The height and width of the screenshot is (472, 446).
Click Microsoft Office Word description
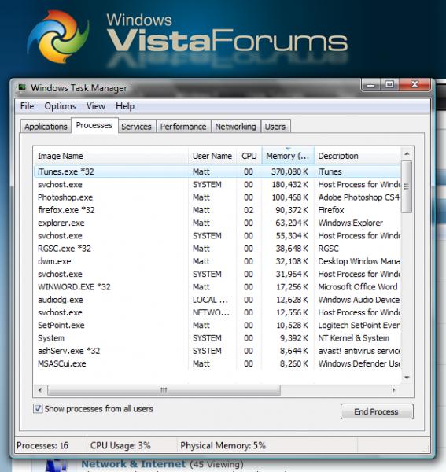(358, 287)
